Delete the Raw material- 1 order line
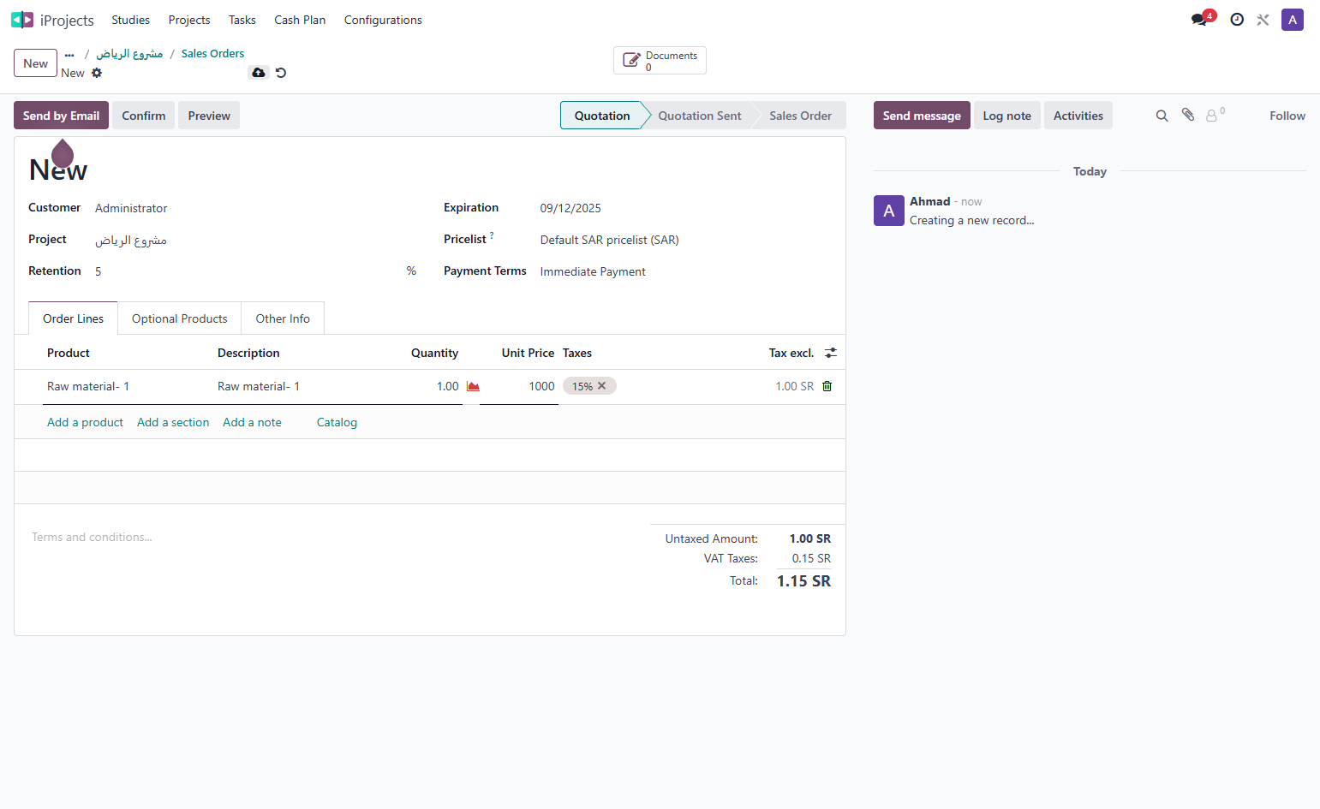1320x809 pixels. click(x=827, y=386)
